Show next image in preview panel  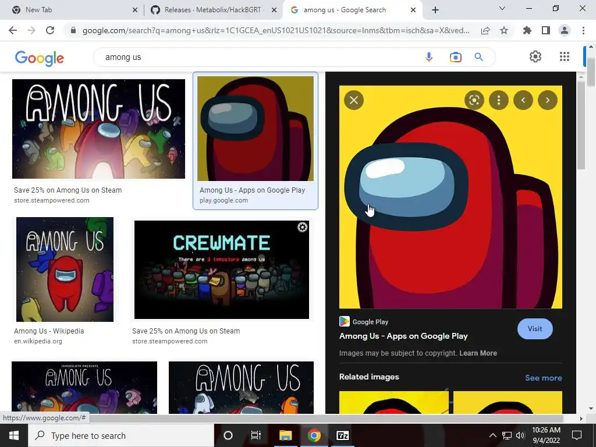click(547, 100)
